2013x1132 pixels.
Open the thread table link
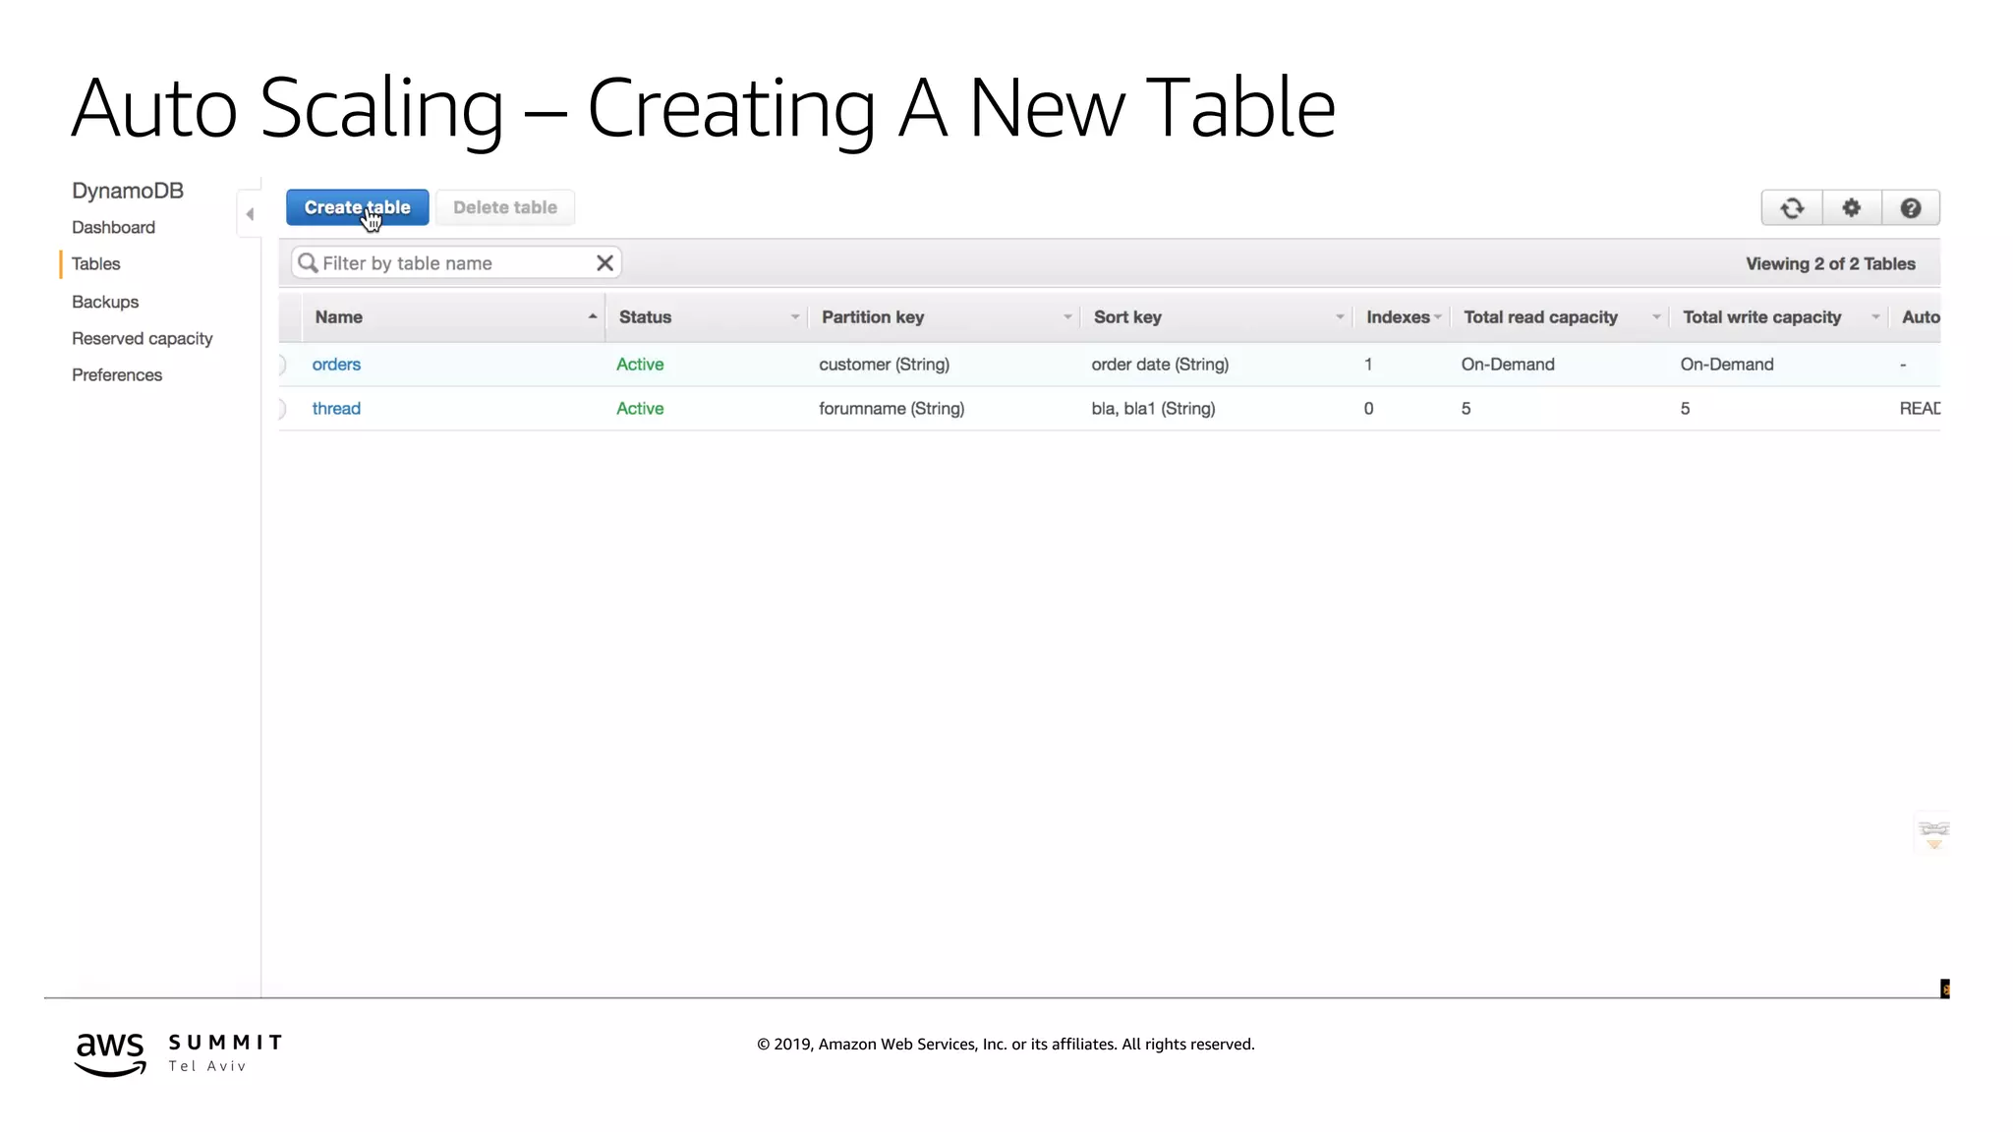[x=336, y=409]
